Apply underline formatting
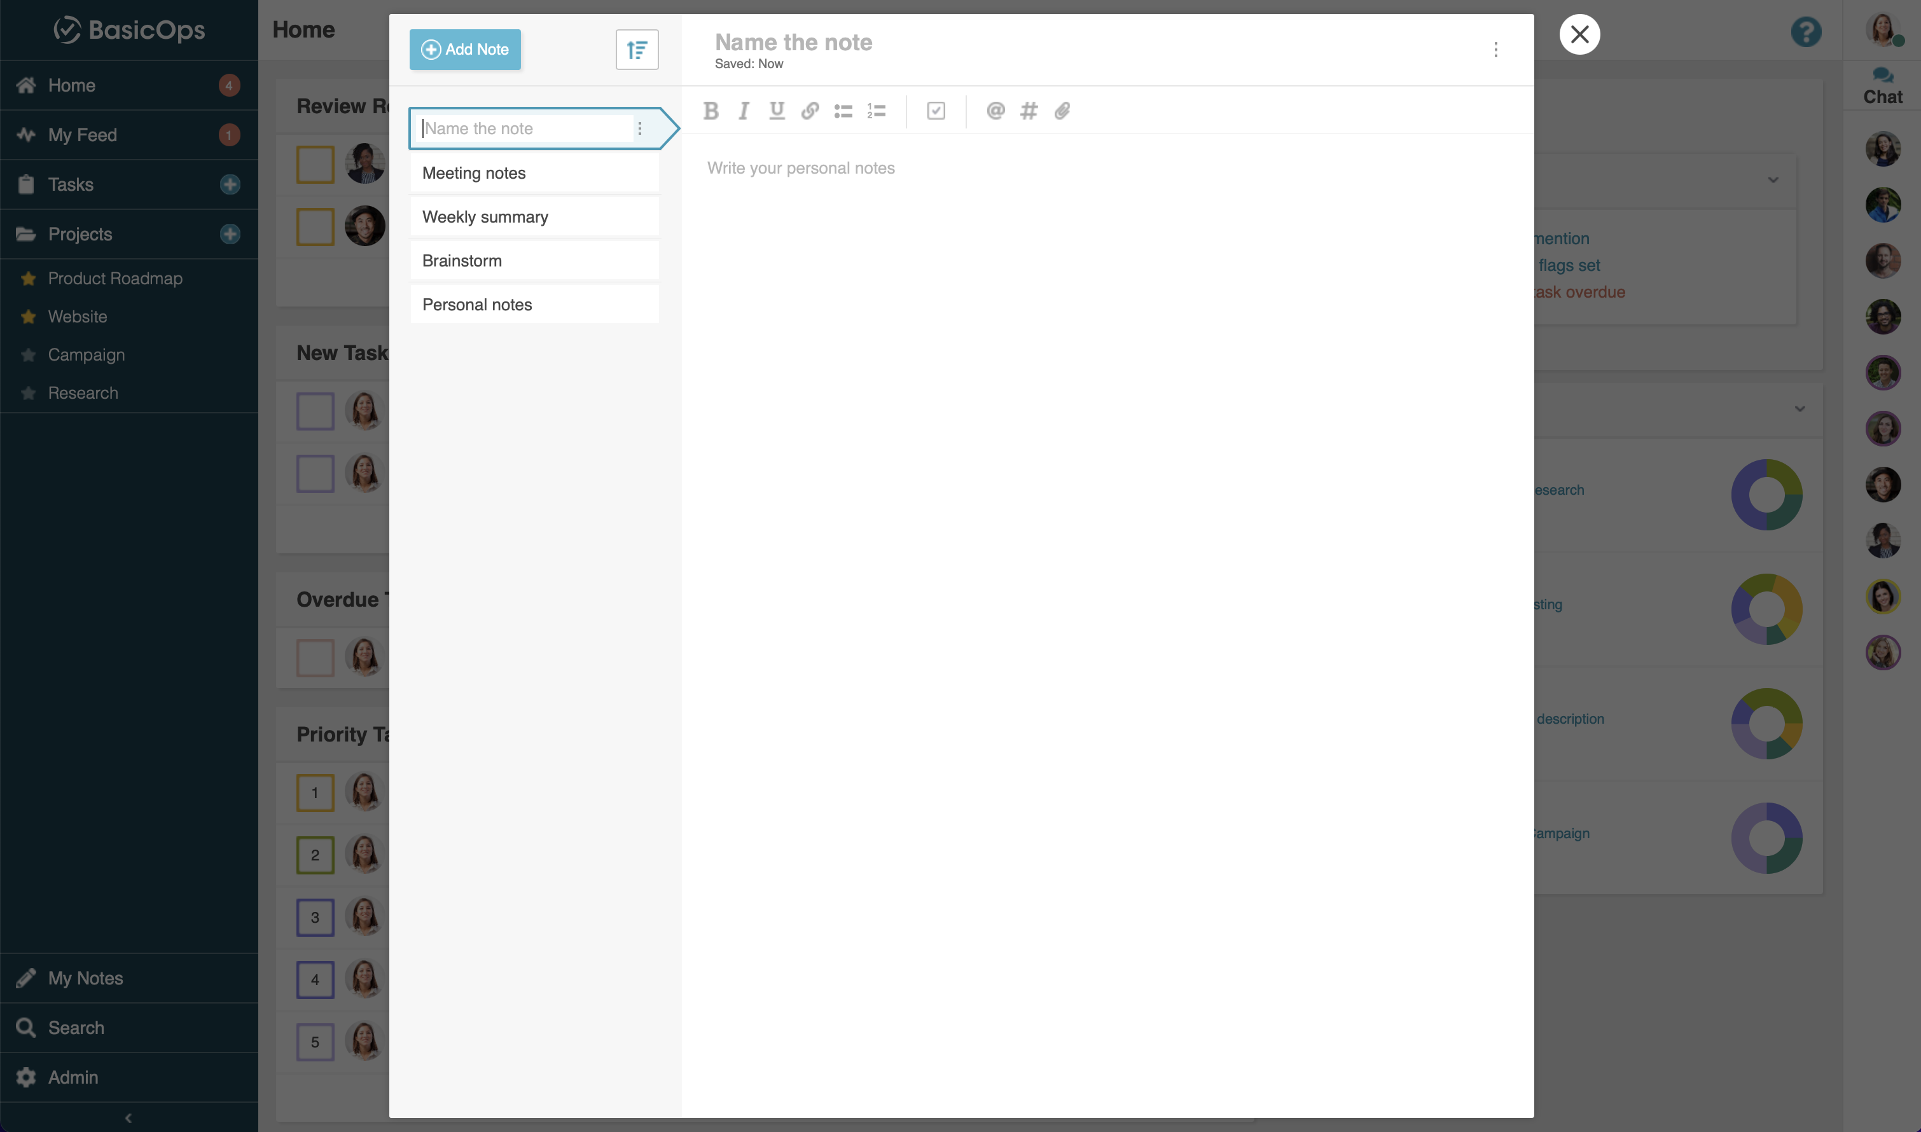The height and width of the screenshot is (1132, 1921). [x=777, y=111]
